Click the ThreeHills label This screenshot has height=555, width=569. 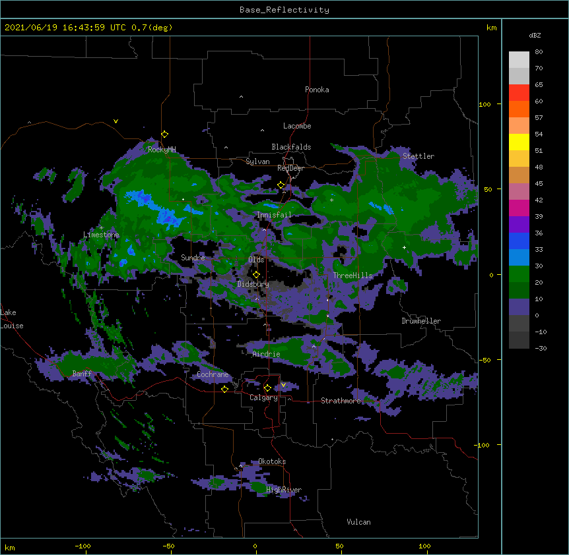tap(352, 276)
